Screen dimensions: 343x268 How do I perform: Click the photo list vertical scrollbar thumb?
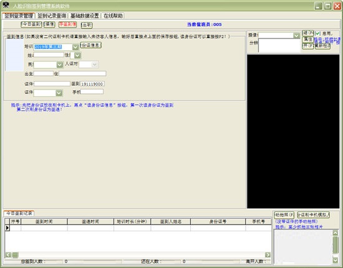pos(335,244)
